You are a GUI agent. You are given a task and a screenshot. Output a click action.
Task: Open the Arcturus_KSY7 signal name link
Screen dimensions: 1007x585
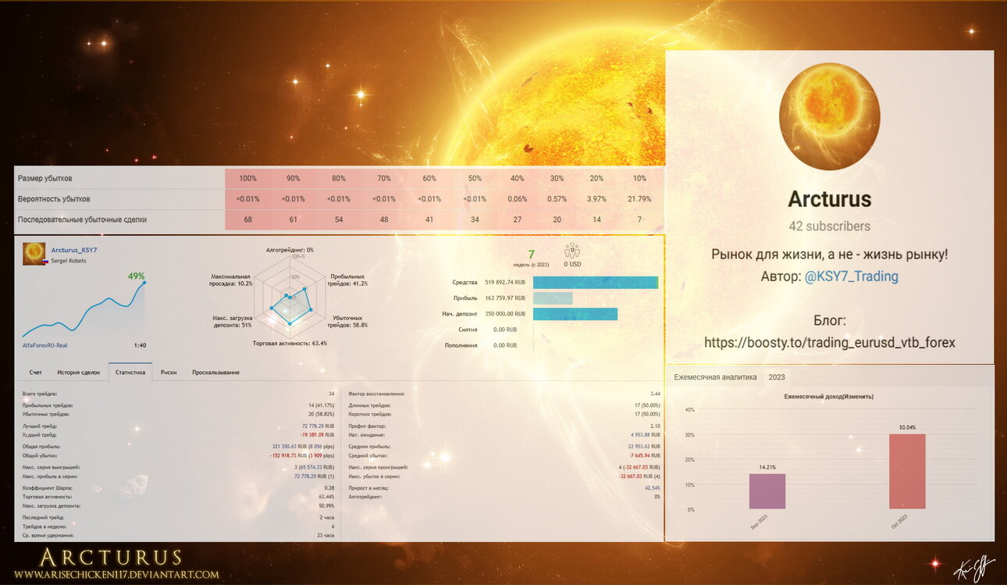pyautogui.click(x=74, y=250)
